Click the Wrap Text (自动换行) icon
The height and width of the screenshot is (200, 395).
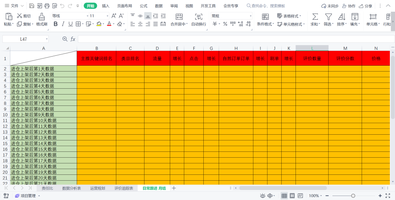pos(199,17)
